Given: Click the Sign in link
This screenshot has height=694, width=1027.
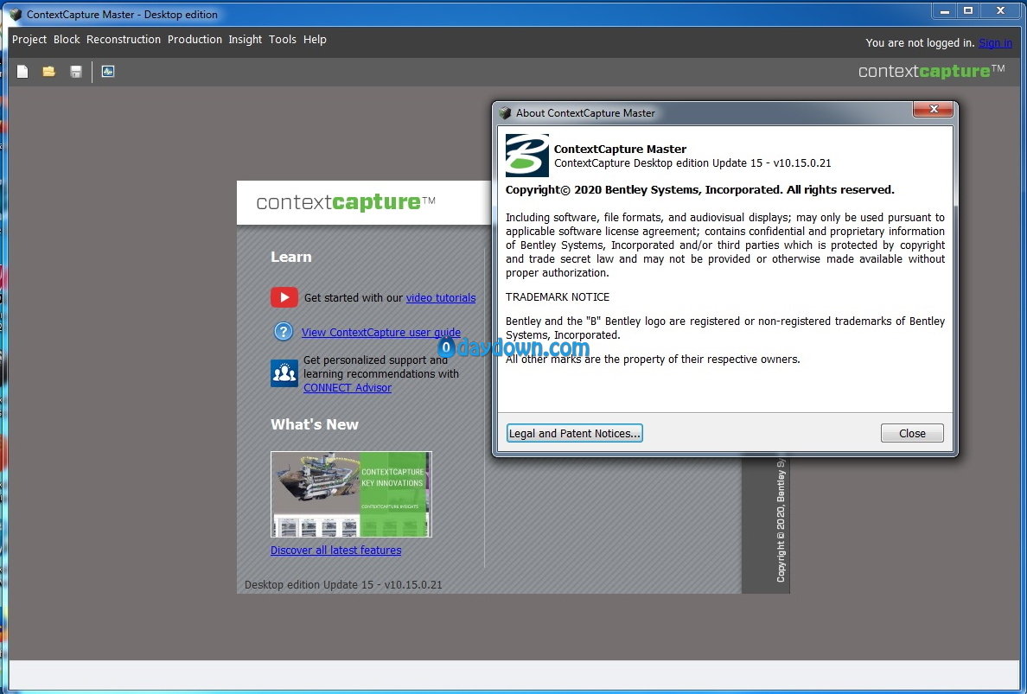Looking at the screenshot, I should (x=995, y=43).
